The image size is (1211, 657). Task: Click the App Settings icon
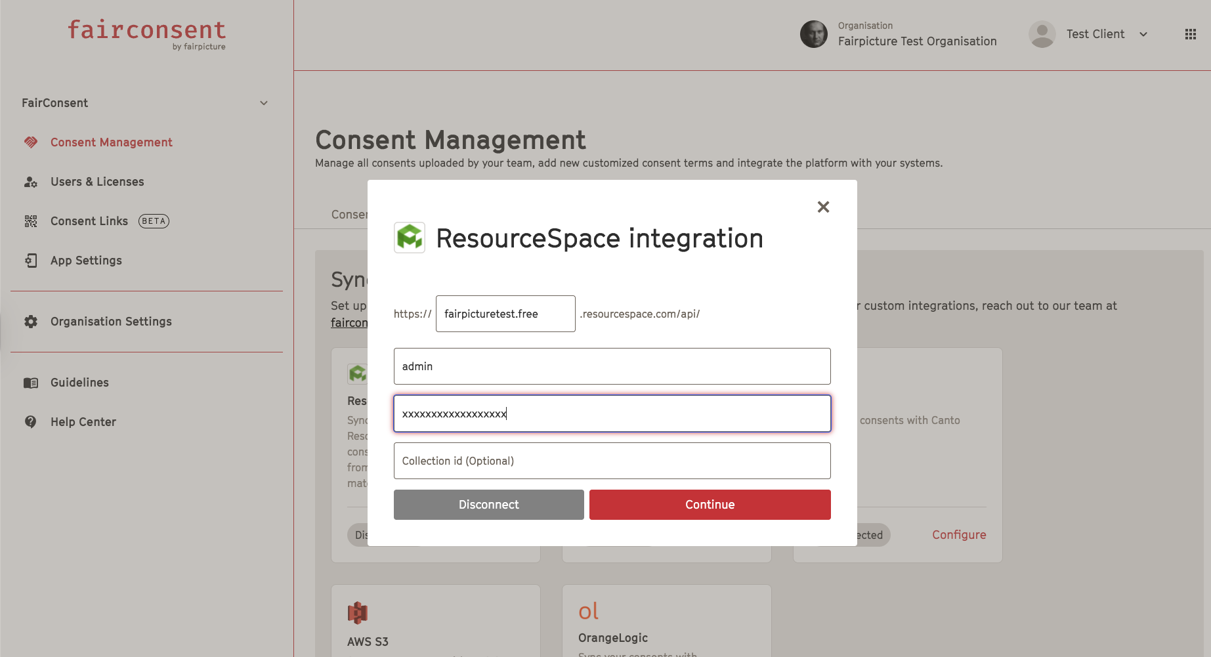tap(31, 261)
